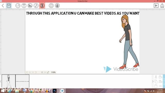This screenshot has height=93, width=165.
Task: Toggle element visibility eye icon
Action: (160, 86)
